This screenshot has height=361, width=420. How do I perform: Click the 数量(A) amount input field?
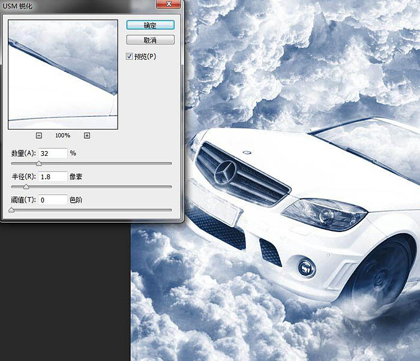53,154
